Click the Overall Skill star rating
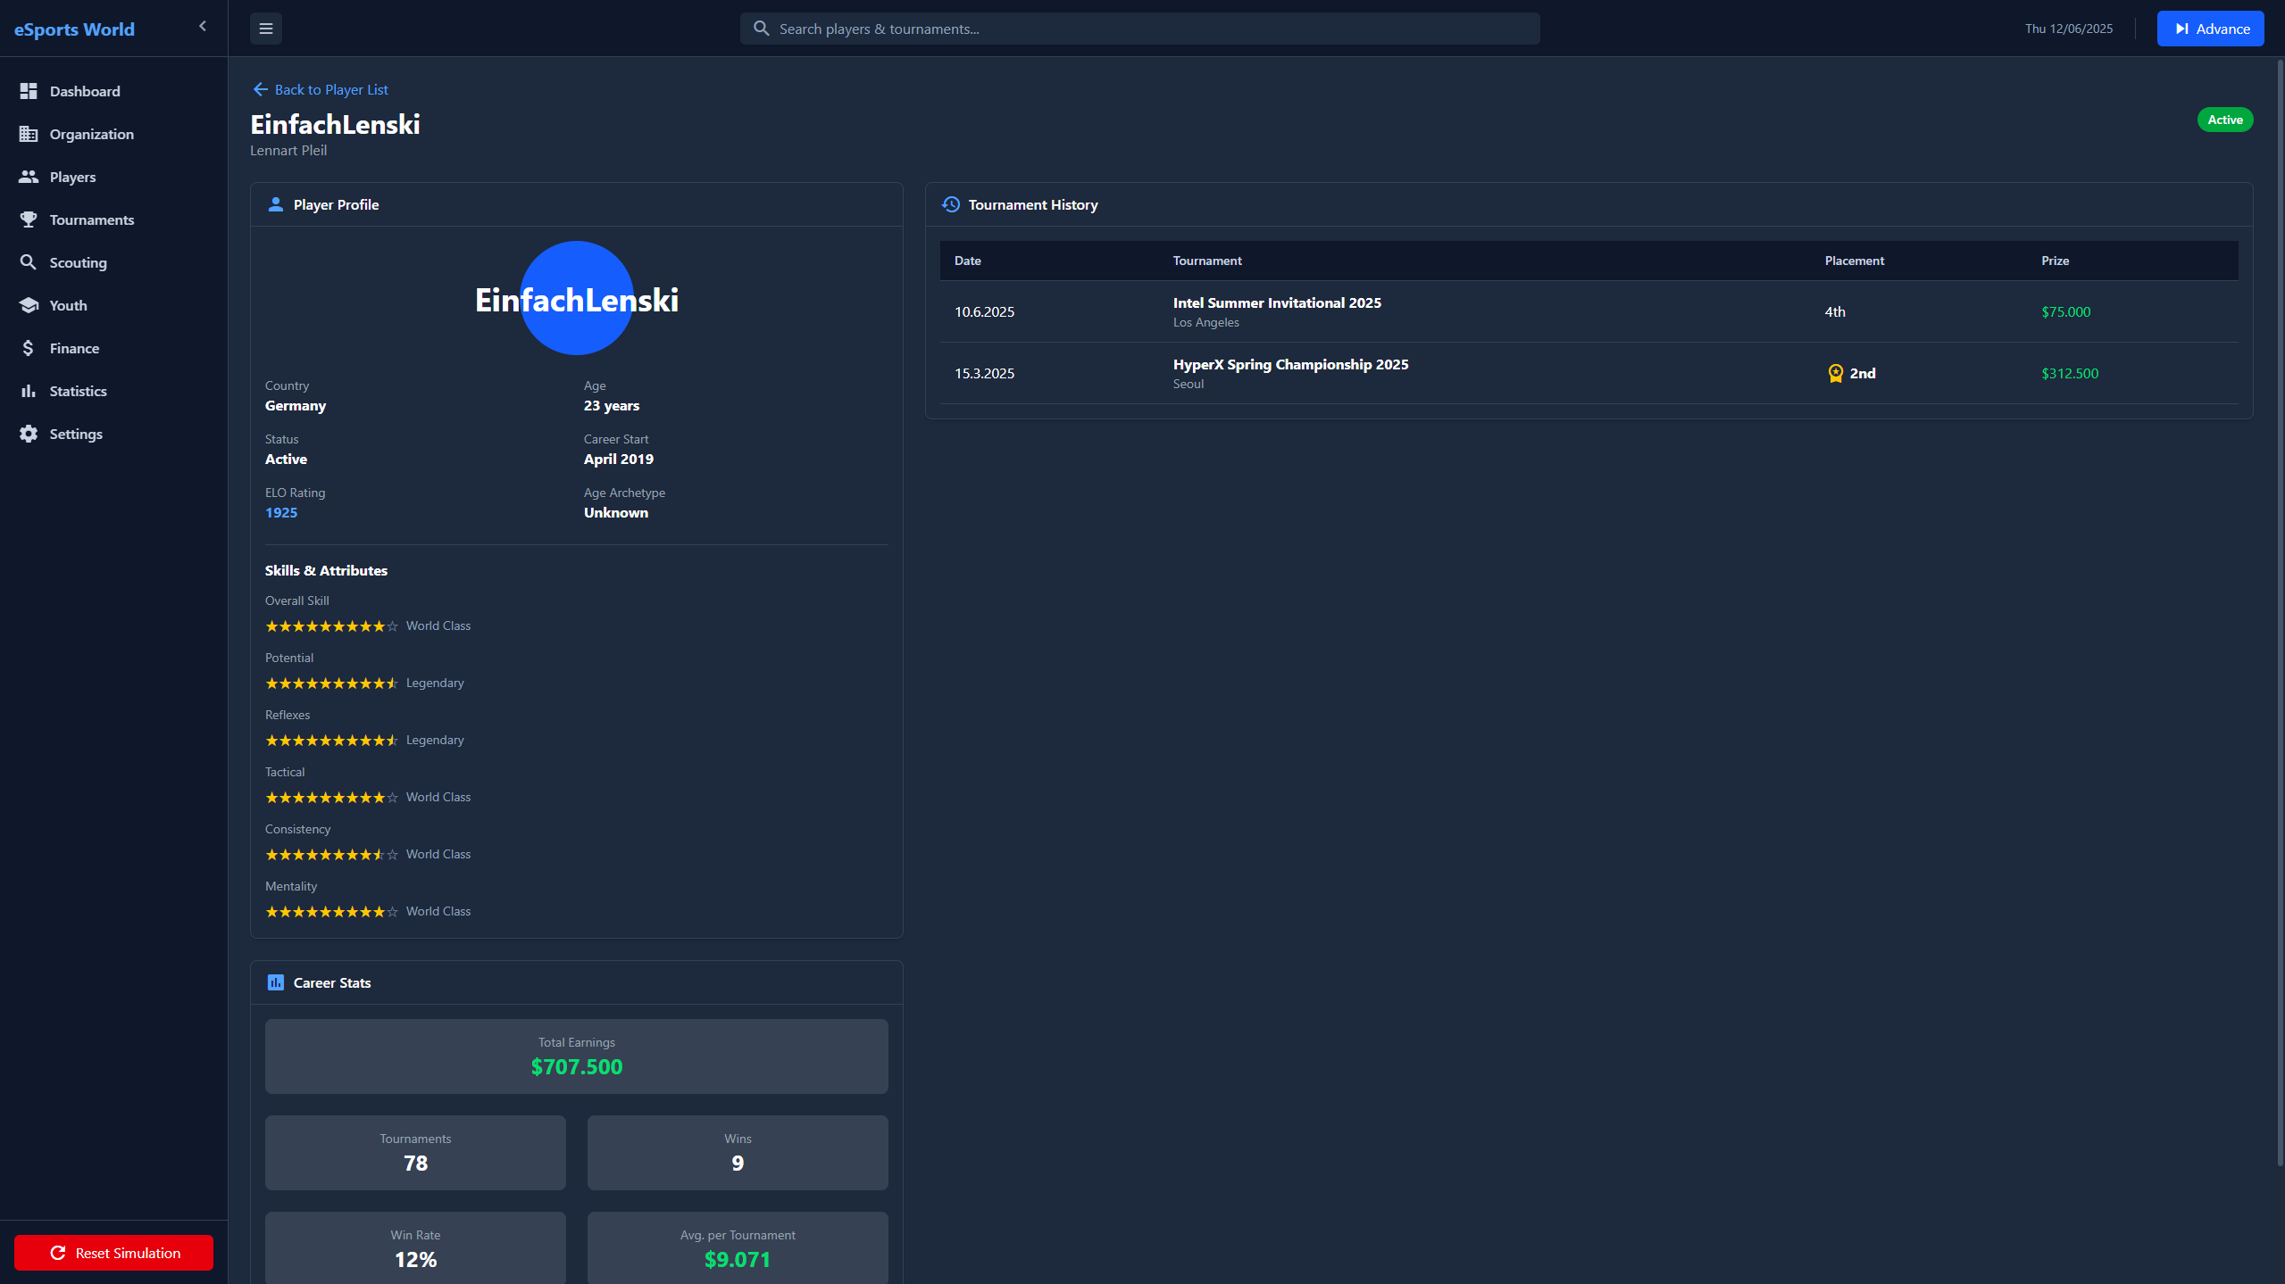 [x=332, y=626]
